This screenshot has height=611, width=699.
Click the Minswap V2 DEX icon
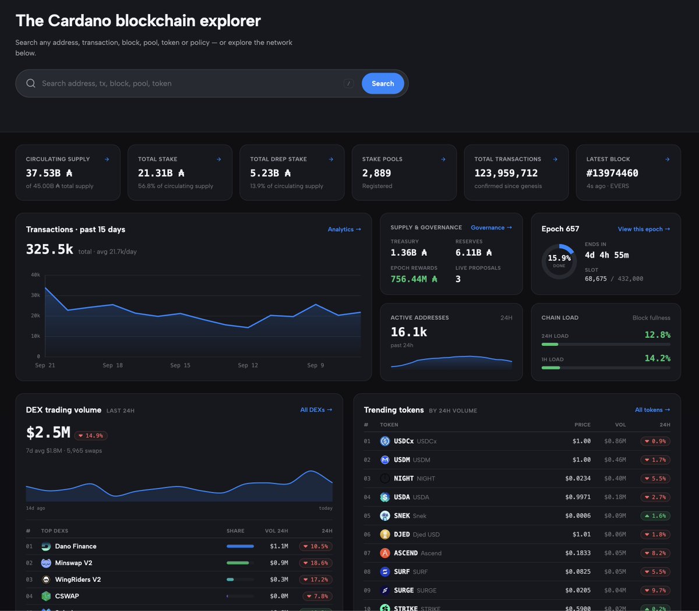coord(46,563)
